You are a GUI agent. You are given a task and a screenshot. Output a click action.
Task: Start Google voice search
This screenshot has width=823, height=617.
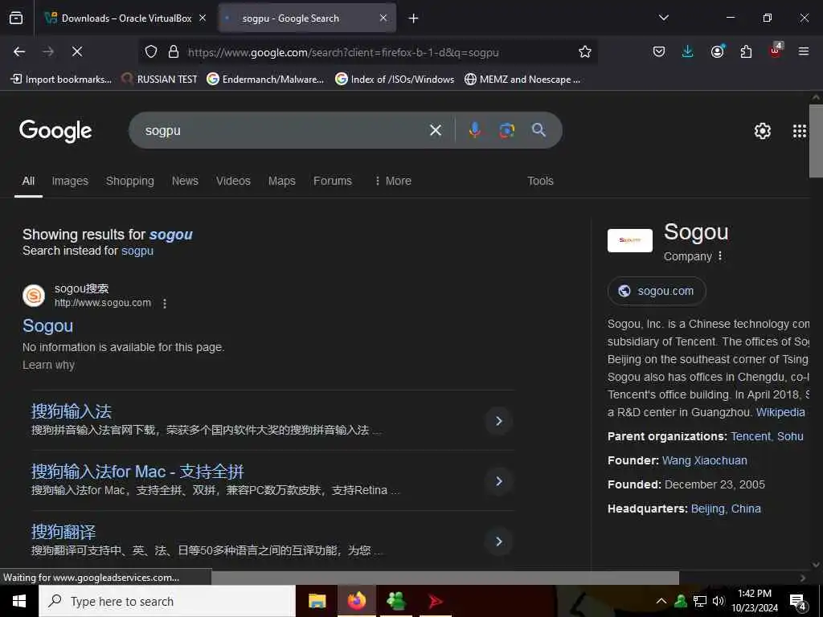(x=474, y=130)
